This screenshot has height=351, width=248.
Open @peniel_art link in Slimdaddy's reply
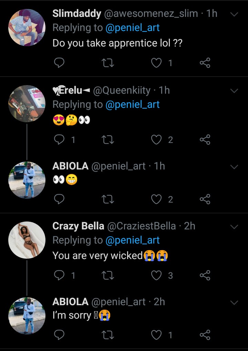(133, 28)
